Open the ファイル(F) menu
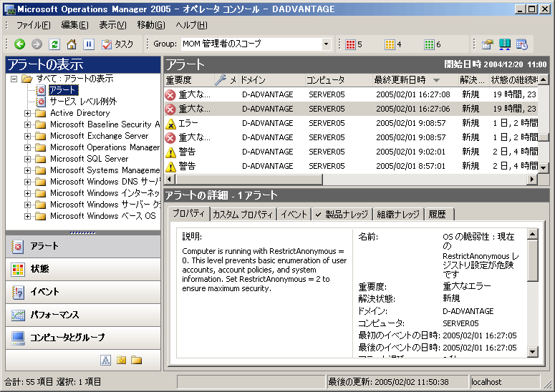 34,25
